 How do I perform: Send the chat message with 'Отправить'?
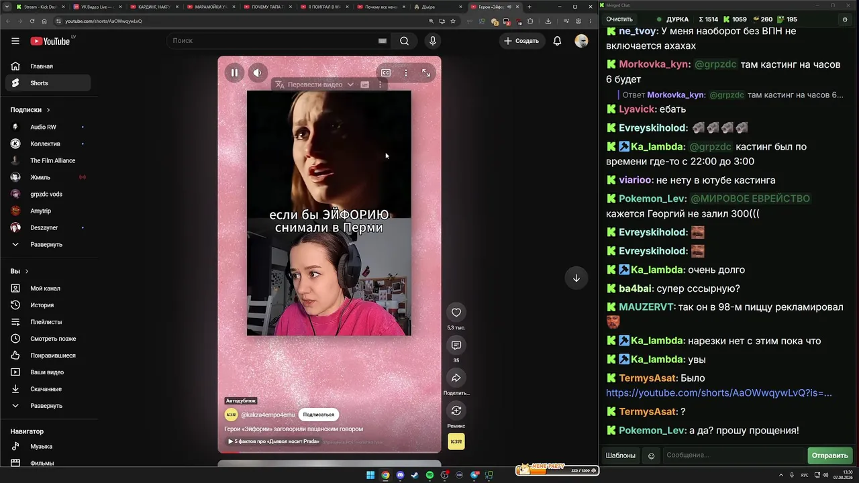click(830, 455)
